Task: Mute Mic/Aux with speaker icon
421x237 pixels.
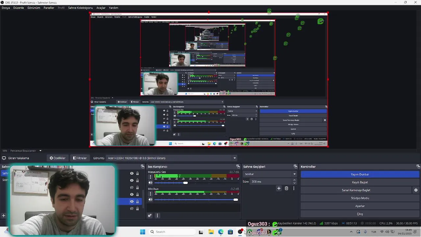Action: click(x=150, y=199)
